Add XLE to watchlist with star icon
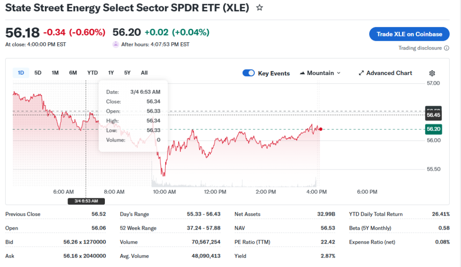 click(x=259, y=8)
